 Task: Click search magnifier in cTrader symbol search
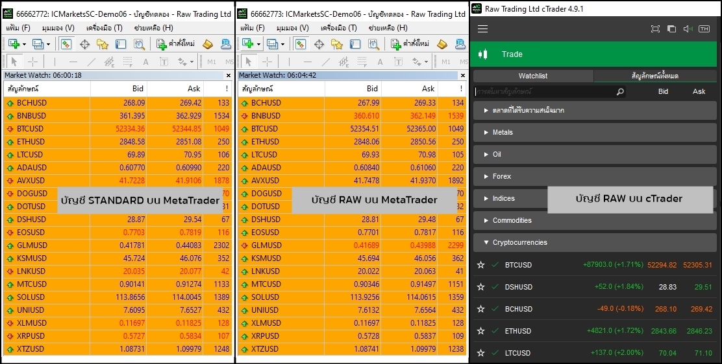click(x=620, y=91)
